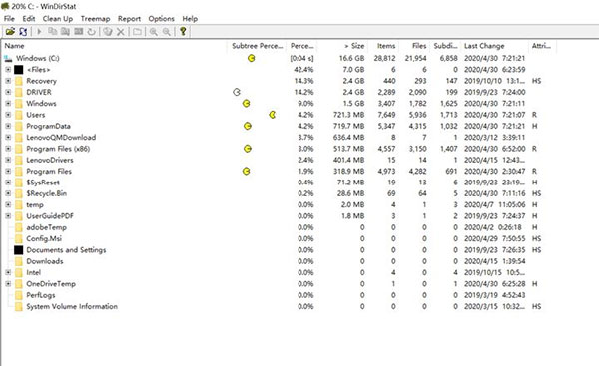
Task: Click the Delete X toolbar icon
Action: point(121,32)
